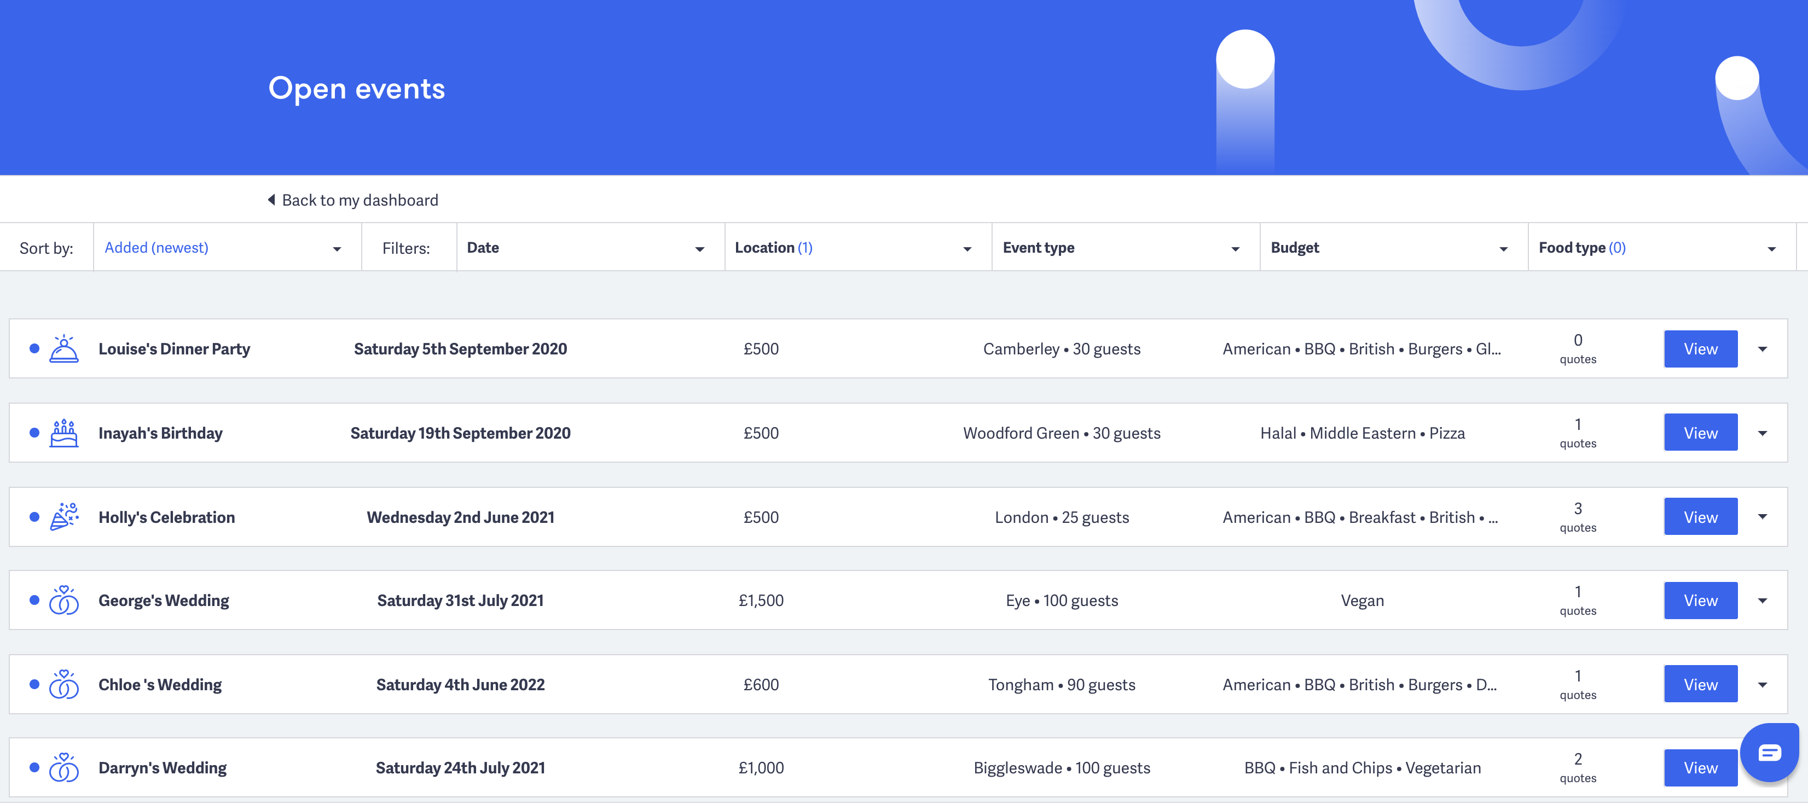View Holly's Celebration event
The image size is (1808, 804).
click(1700, 517)
